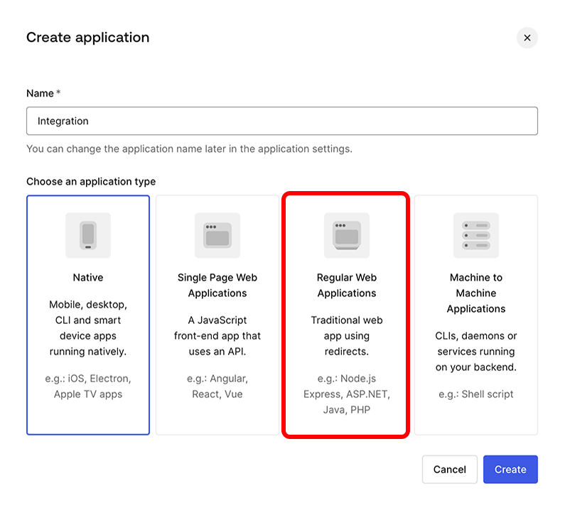Image resolution: width=565 pixels, height=510 pixels.
Task: Select the Native phone icon
Action: coord(88,235)
